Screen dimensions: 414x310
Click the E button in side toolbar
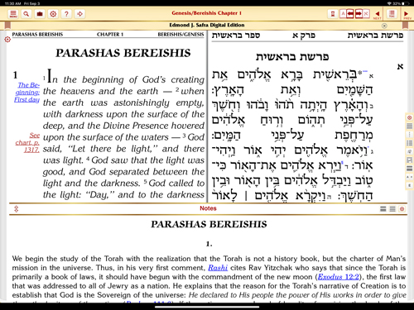409,185
